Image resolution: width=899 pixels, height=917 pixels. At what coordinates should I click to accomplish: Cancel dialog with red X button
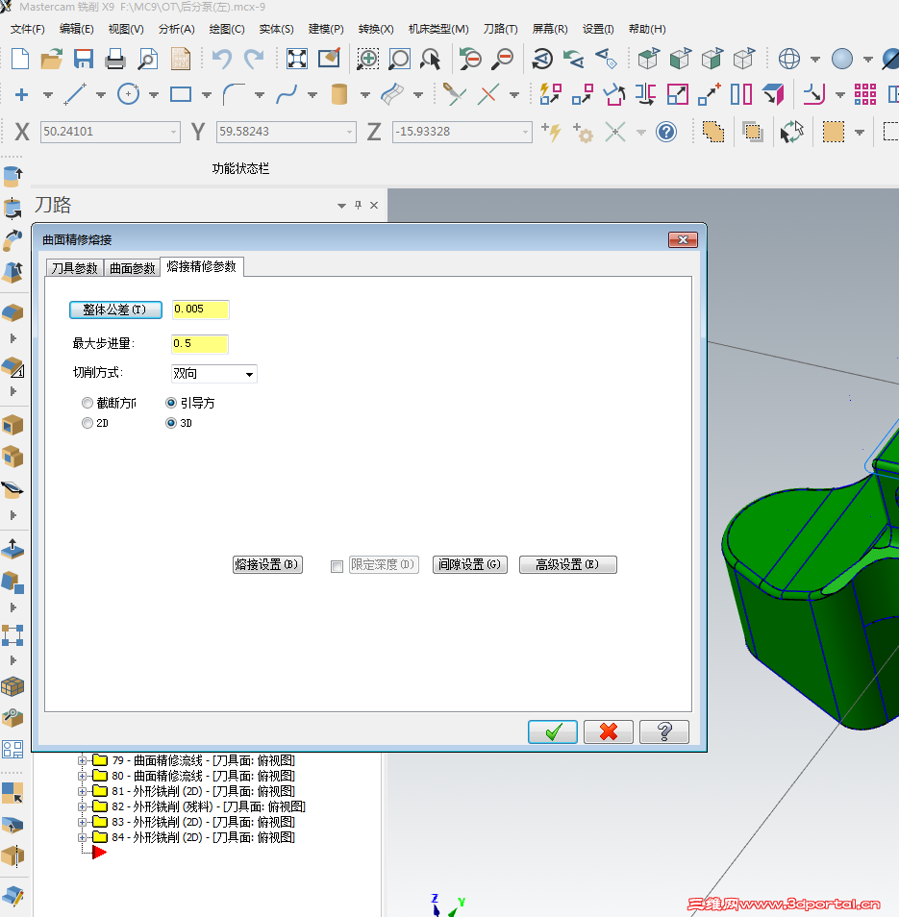click(x=609, y=731)
